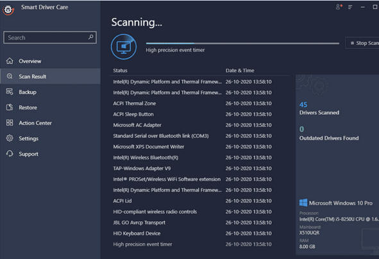The image size is (379, 259).
Task: Open the Settings gear icon
Action: [x=10, y=138]
